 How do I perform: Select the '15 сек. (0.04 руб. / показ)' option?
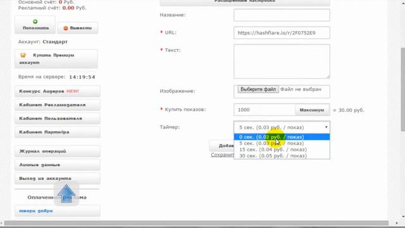click(282, 149)
